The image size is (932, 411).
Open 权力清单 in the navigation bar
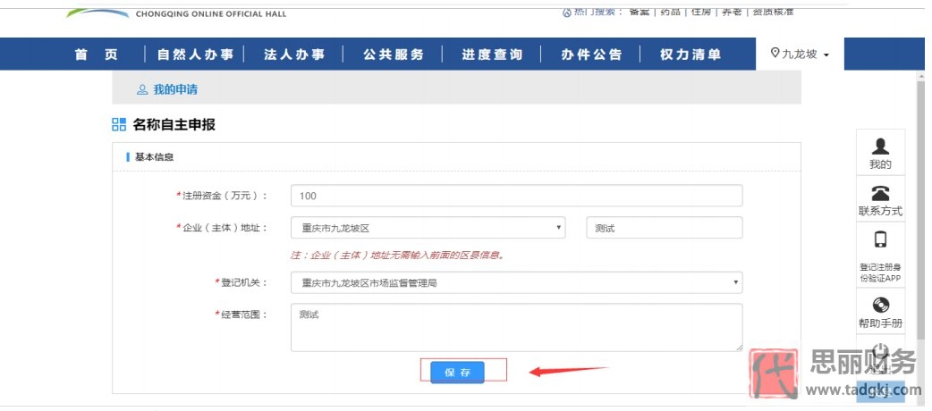(x=690, y=55)
